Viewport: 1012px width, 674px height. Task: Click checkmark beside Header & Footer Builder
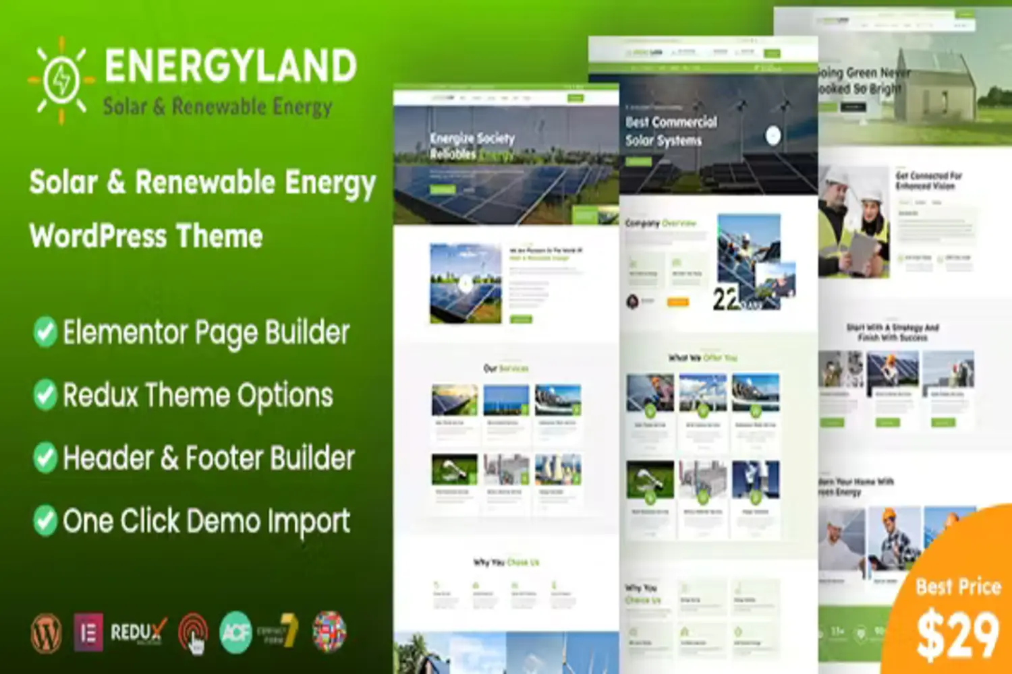(x=45, y=458)
